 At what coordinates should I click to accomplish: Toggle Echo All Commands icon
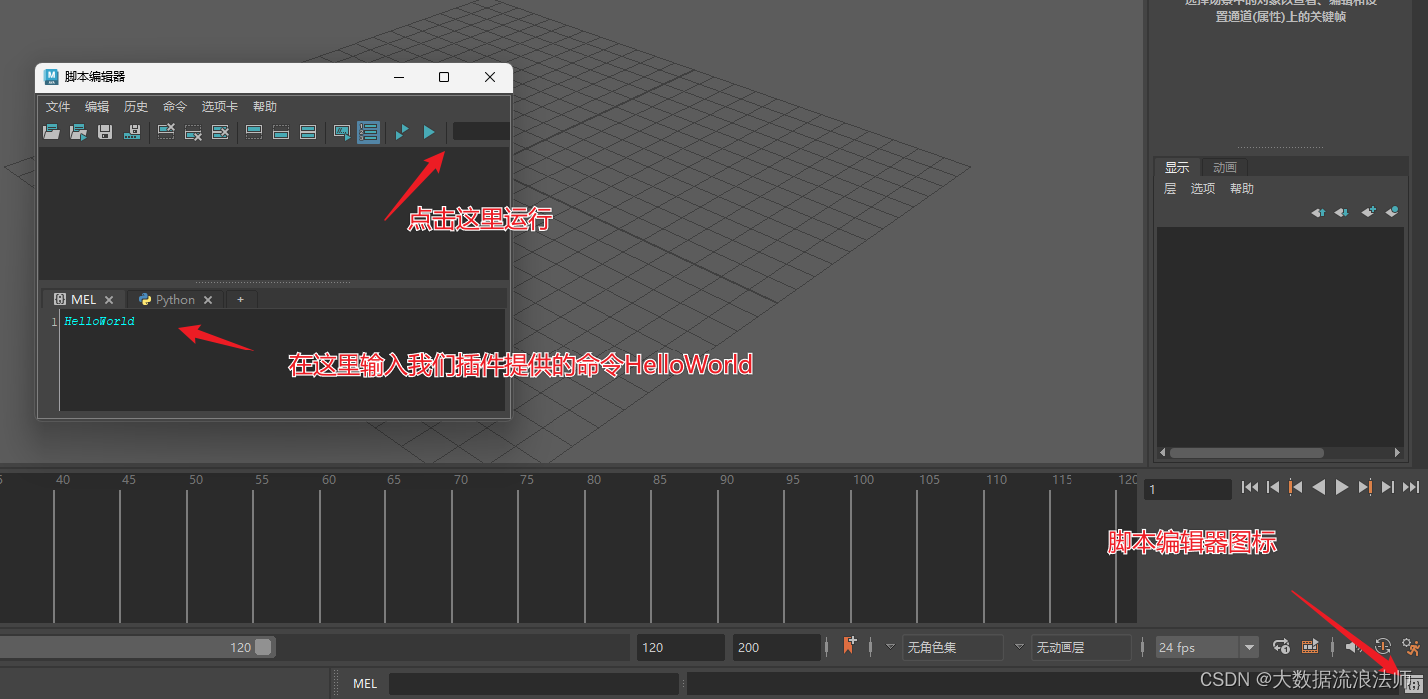342,132
